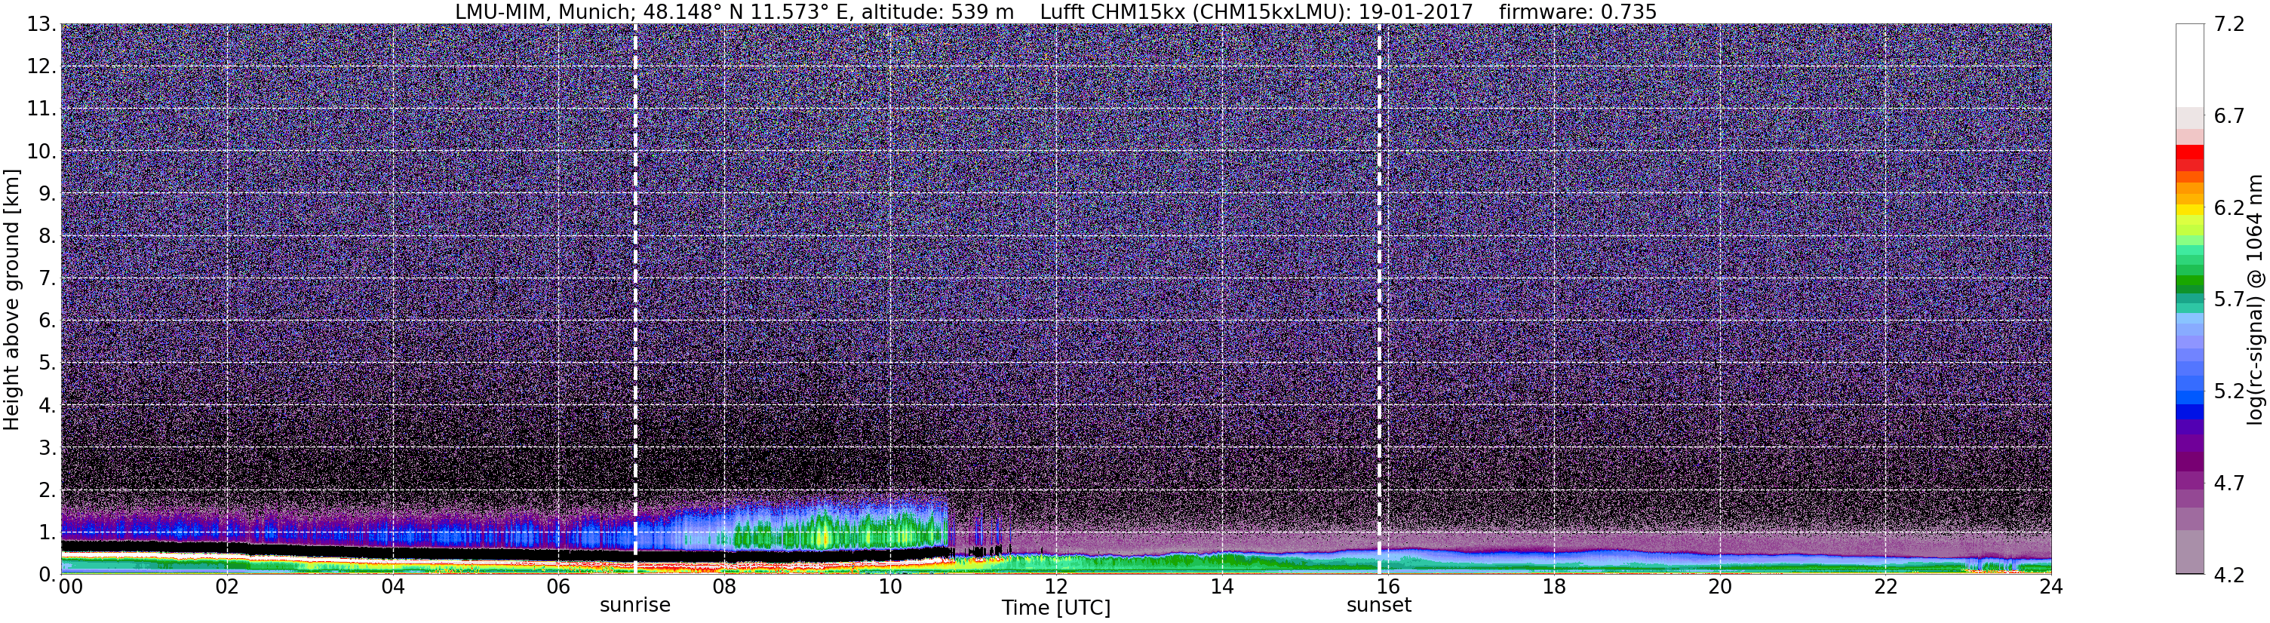Image resolution: width=2270 pixels, height=623 pixels.
Task: Click the 'Height above ground [km]' axis label
Action: (11, 299)
